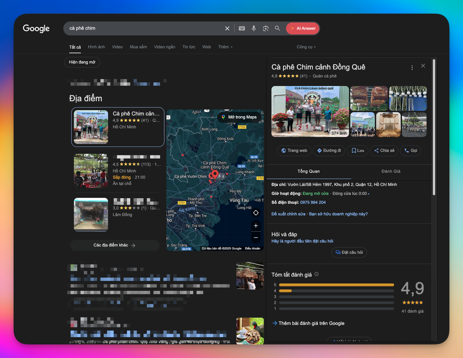The width and height of the screenshot is (463, 358).
Task: Open the bamboo bird cage photo thumbnail
Action: 388,124
